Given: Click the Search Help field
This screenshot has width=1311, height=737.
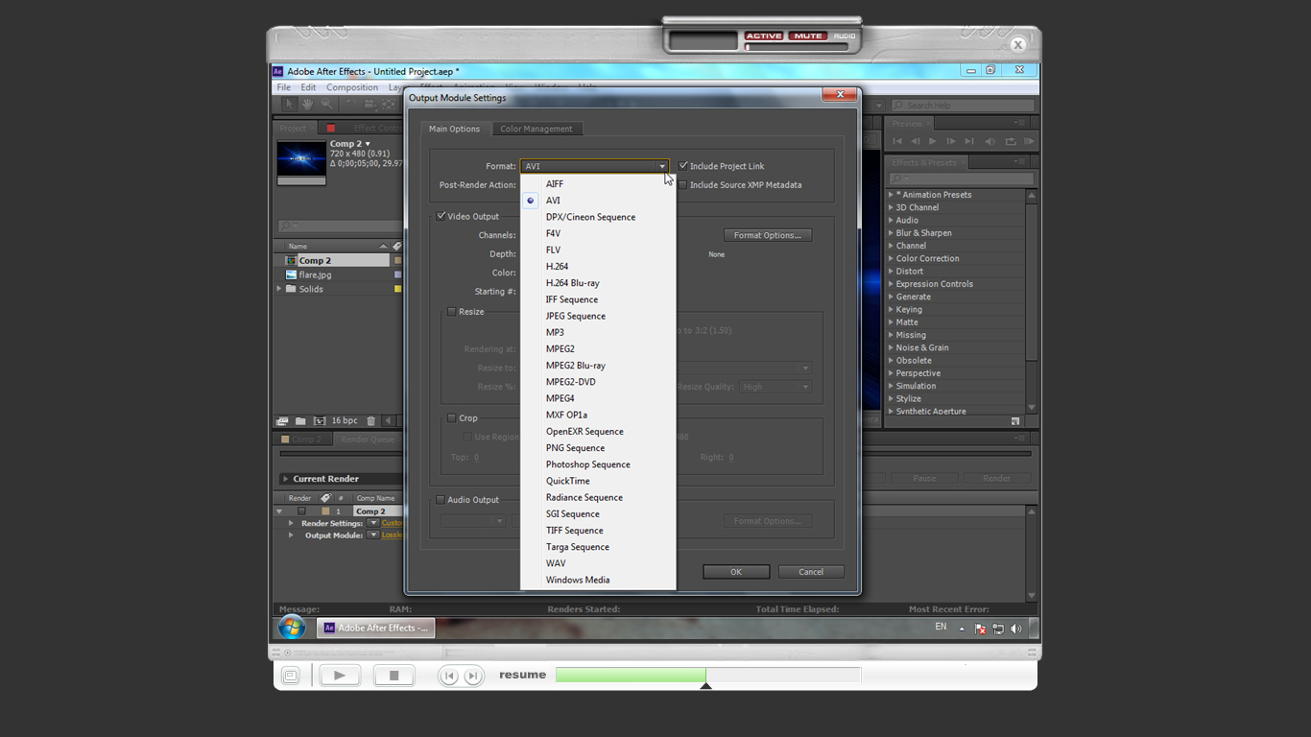Looking at the screenshot, I should [963, 106].
